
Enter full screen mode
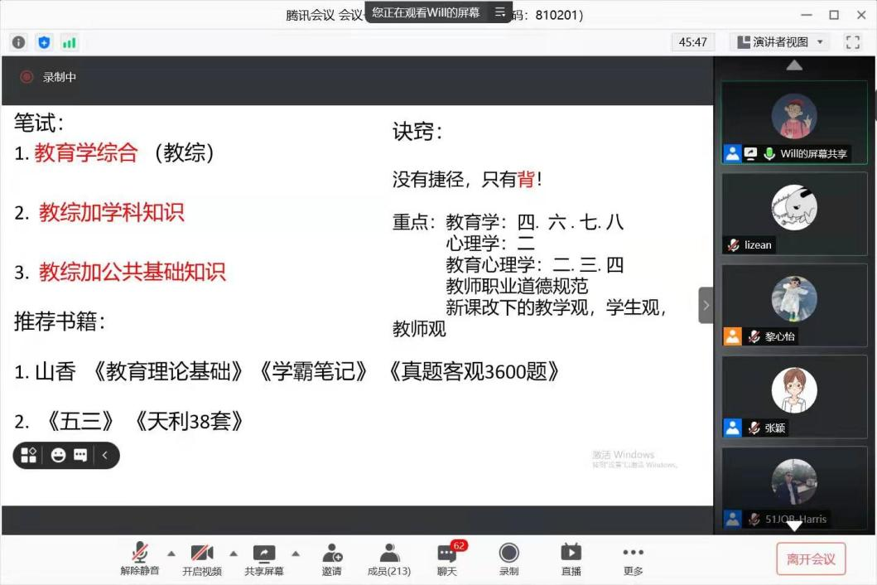(x=852, y=41)
